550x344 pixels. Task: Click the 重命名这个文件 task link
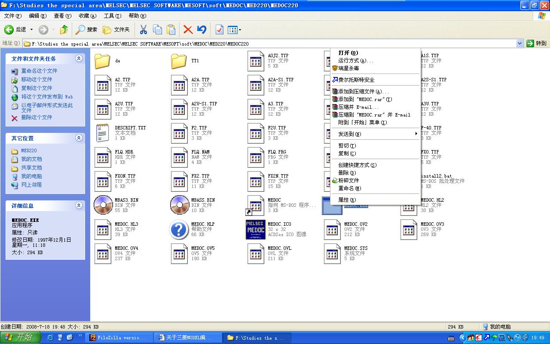[x=39, y=71]
